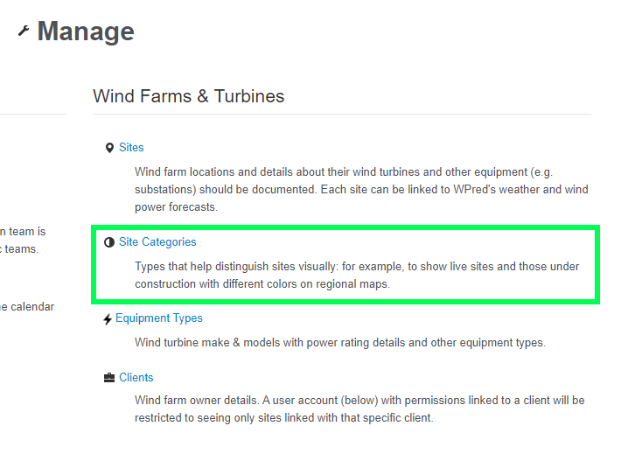Click the divider line under Wind Farms & Turbines
Image resolution: width=635 pixels, height=454 pixels.
pyautogui.click(x=341, y=115)
